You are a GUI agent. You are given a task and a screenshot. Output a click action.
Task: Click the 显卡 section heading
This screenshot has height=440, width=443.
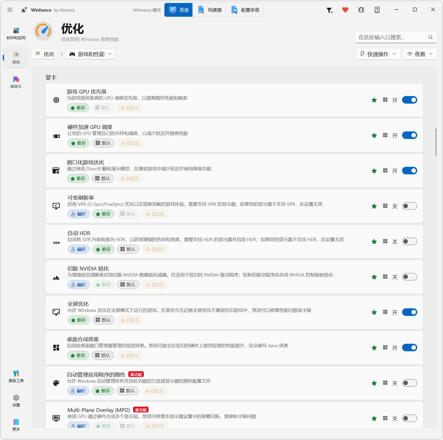point(51,77)
